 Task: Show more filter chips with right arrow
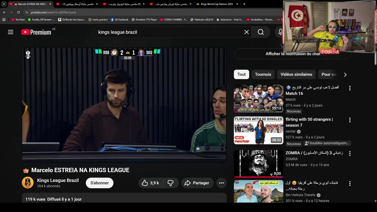coord(345,74)
